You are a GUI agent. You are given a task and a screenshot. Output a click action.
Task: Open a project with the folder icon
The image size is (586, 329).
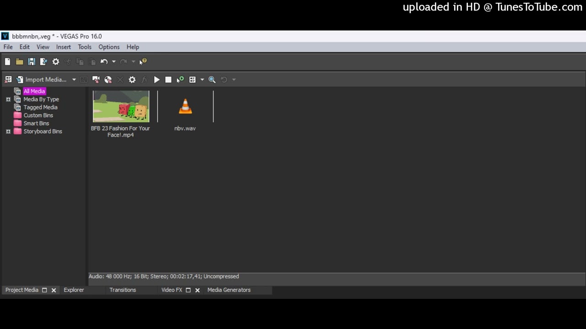pyautogui.click(x=19, y=62)
